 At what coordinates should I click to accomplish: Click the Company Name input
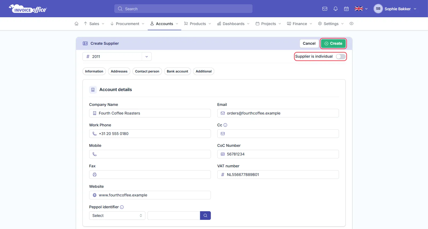(x=150, y=113)
